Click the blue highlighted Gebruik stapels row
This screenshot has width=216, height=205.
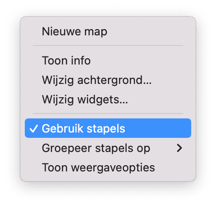click(108, 128)
